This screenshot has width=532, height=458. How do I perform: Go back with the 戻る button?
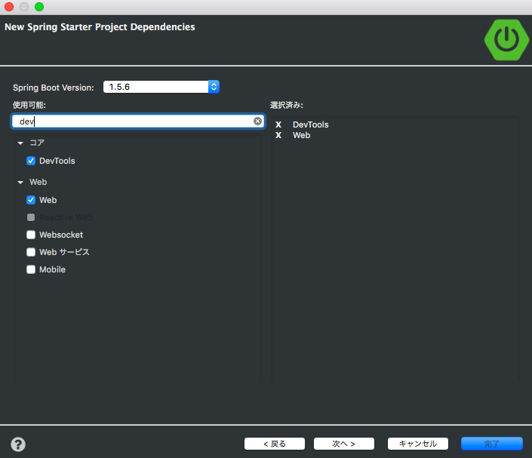point(275,444)
